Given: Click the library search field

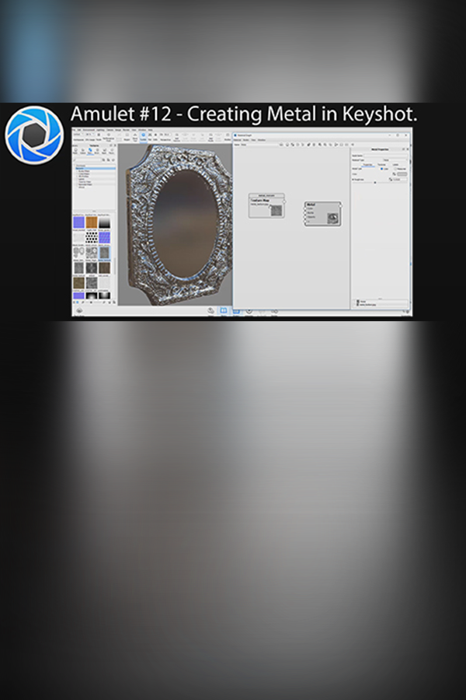Looking at the screenshot, I should 88,159.
